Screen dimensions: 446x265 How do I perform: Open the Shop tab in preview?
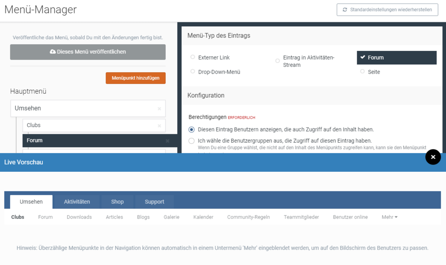click(117, 202)
